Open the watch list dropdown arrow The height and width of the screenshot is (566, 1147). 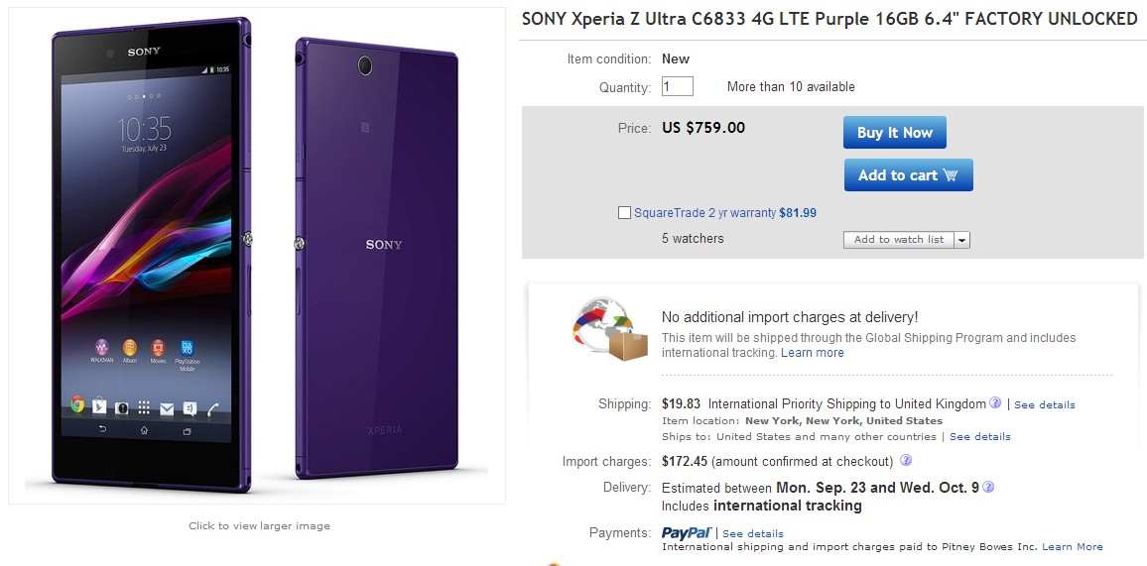(962, 240)
